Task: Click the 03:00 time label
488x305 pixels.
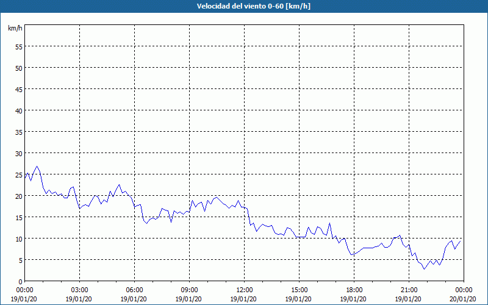Action: (x=80, y=290)
